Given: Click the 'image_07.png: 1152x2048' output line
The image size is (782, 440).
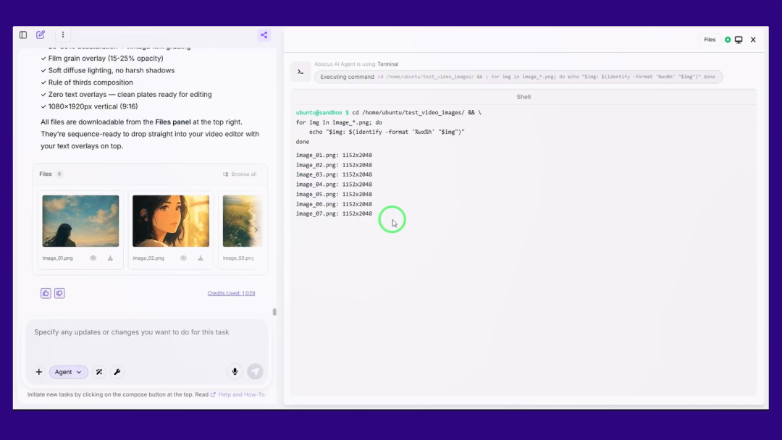Looking at the screenshot, I should coord(334,213).
